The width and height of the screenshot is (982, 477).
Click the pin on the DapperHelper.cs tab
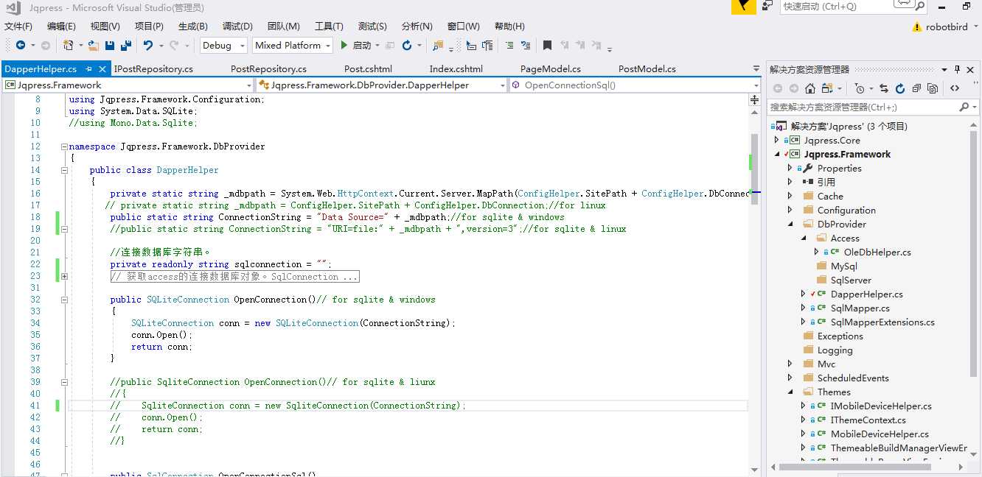tap(88, 68)
